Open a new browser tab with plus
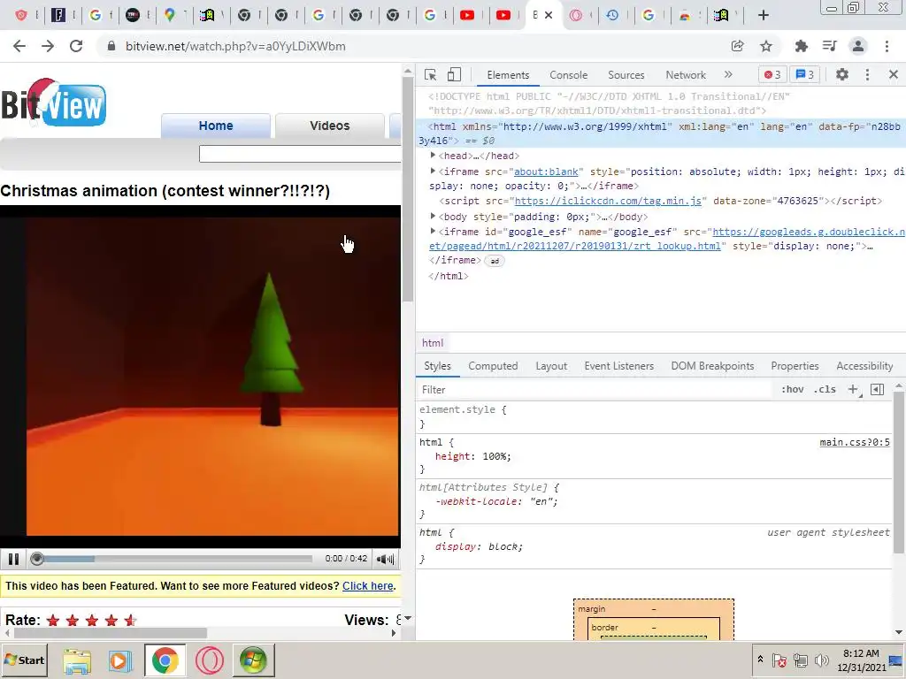 click(764, 16)
